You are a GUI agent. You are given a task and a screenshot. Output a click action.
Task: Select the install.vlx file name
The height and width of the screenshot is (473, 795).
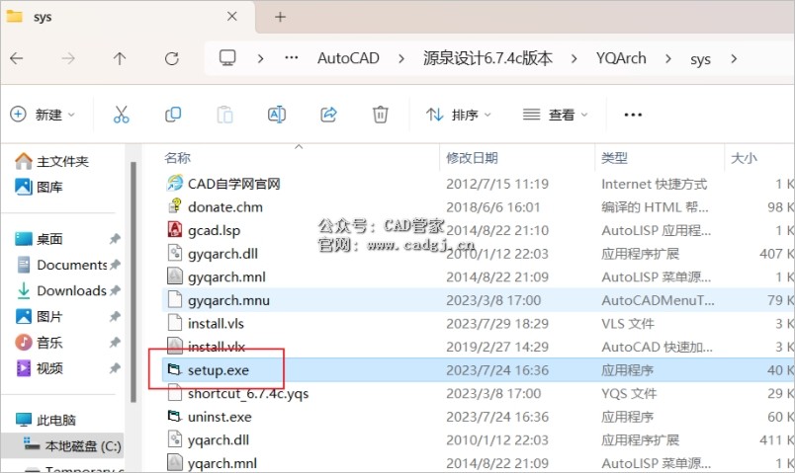(x=217, y=347)
